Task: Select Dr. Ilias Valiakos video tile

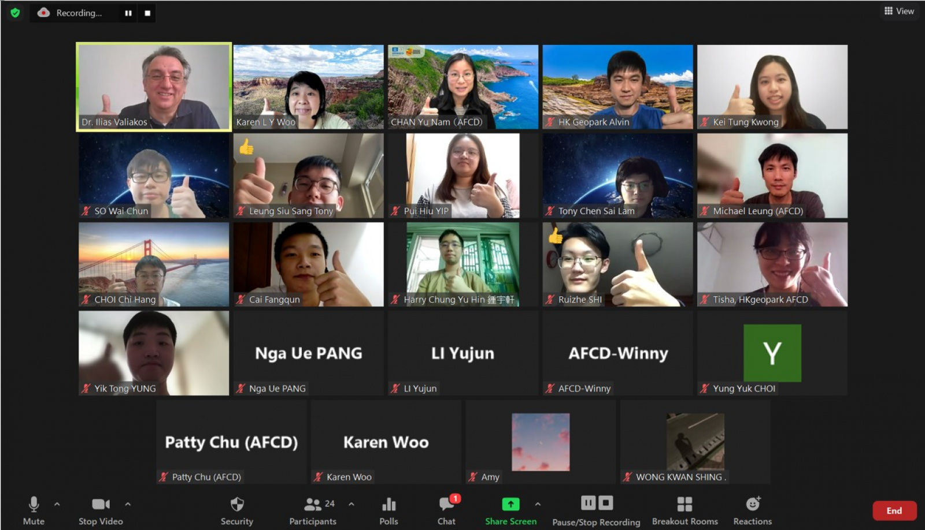Action: (154, 87)
